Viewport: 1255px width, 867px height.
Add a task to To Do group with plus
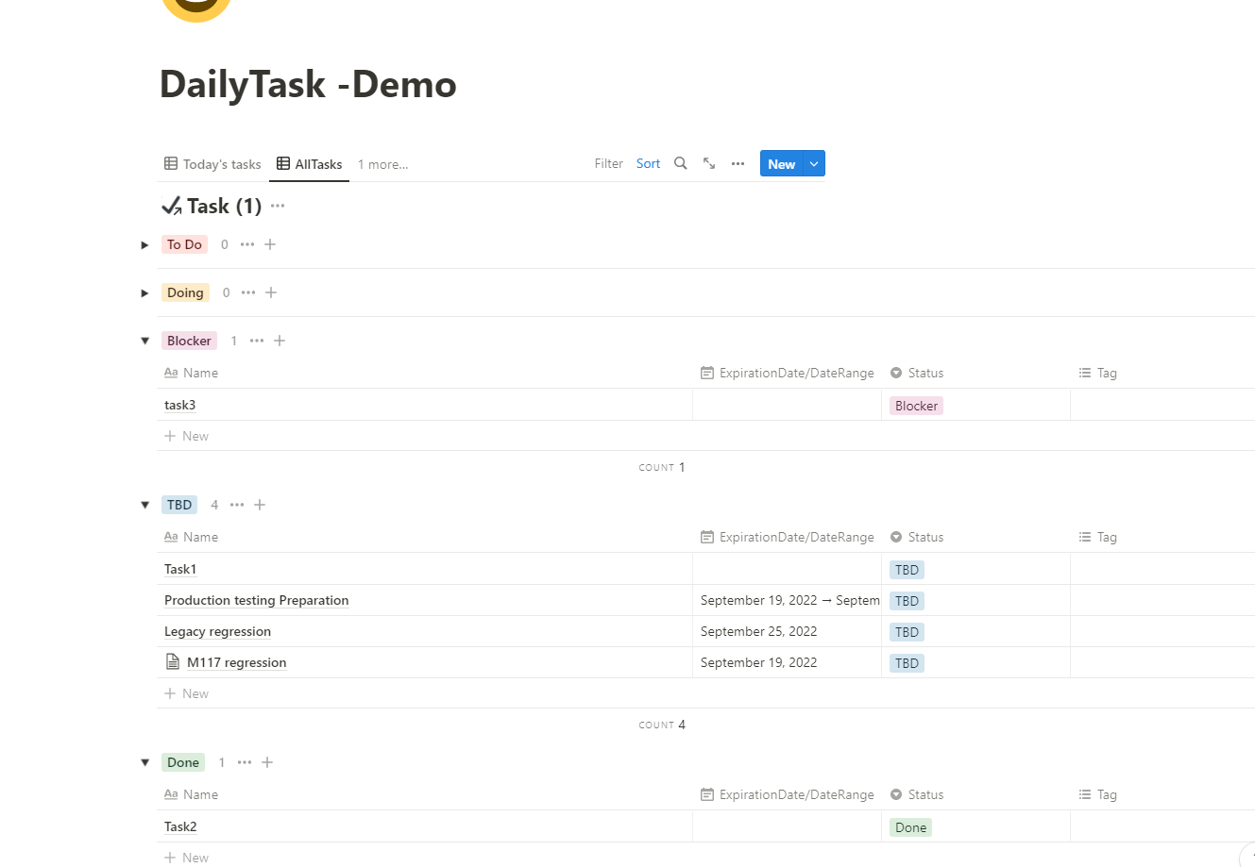[270, 244]
